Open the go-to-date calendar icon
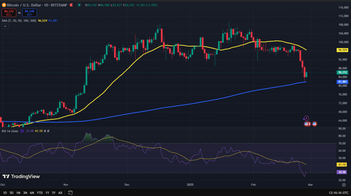Viewport: 351px width, 196px height. [x=70, y=193]
